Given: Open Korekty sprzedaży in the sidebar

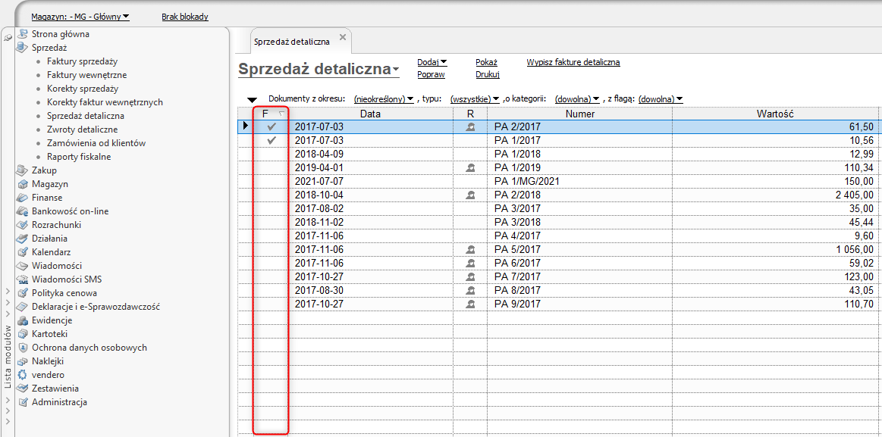Looking at the screenshot, I should point(83,89).
